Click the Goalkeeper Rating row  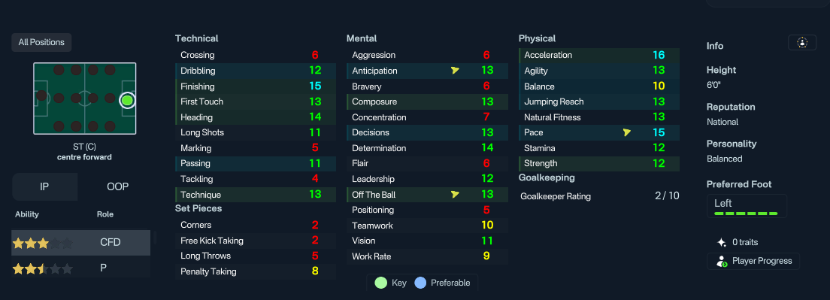click(599, 196)
